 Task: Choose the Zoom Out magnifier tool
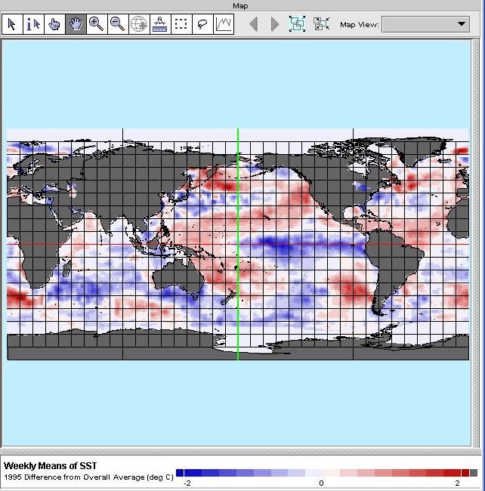(118, 24)
